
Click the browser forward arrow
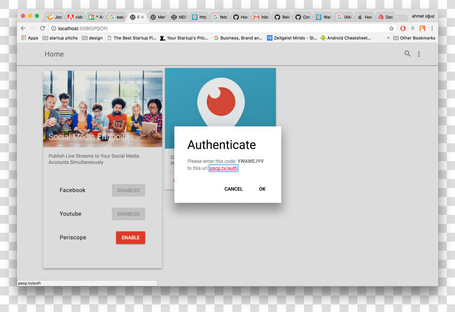[33, 28]
